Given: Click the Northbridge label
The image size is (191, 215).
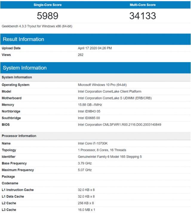Looking at the screenshot, I should (x=11, y=111).
